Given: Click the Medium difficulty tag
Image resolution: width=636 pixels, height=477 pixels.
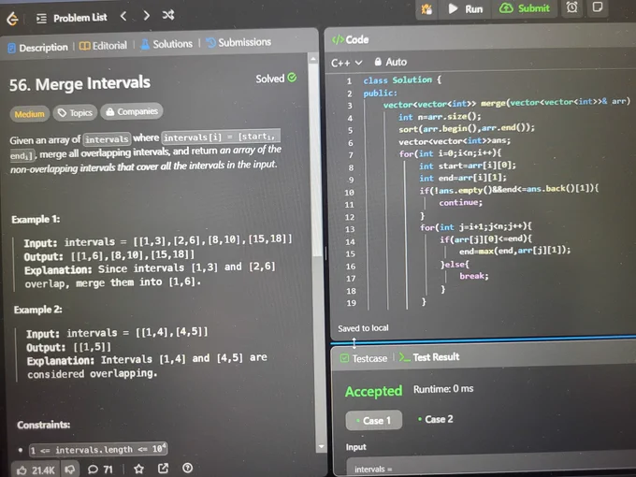Looking at the screenshot, I should [x=29, y=114].
